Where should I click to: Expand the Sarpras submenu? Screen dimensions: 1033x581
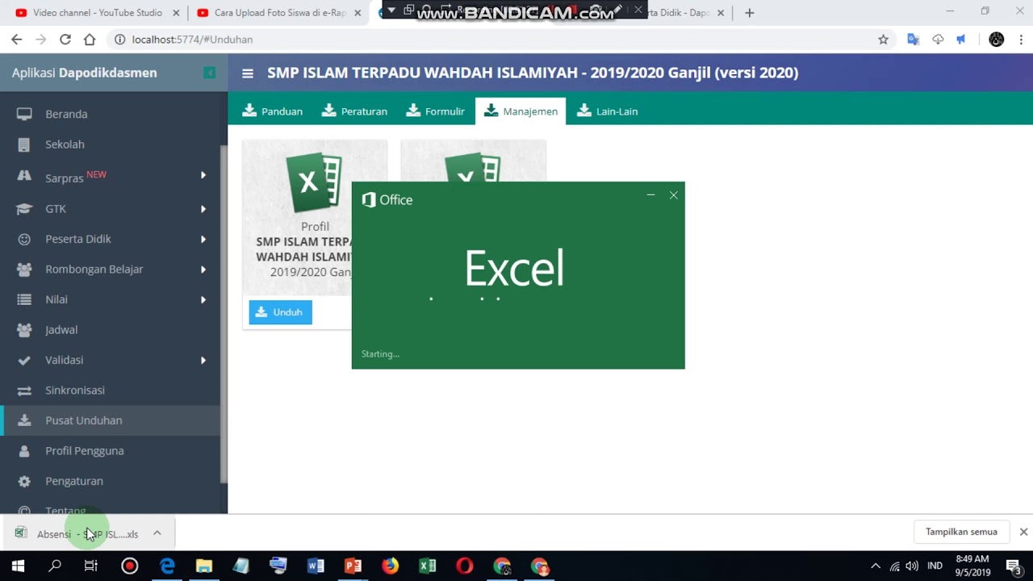tap(203, 175)
